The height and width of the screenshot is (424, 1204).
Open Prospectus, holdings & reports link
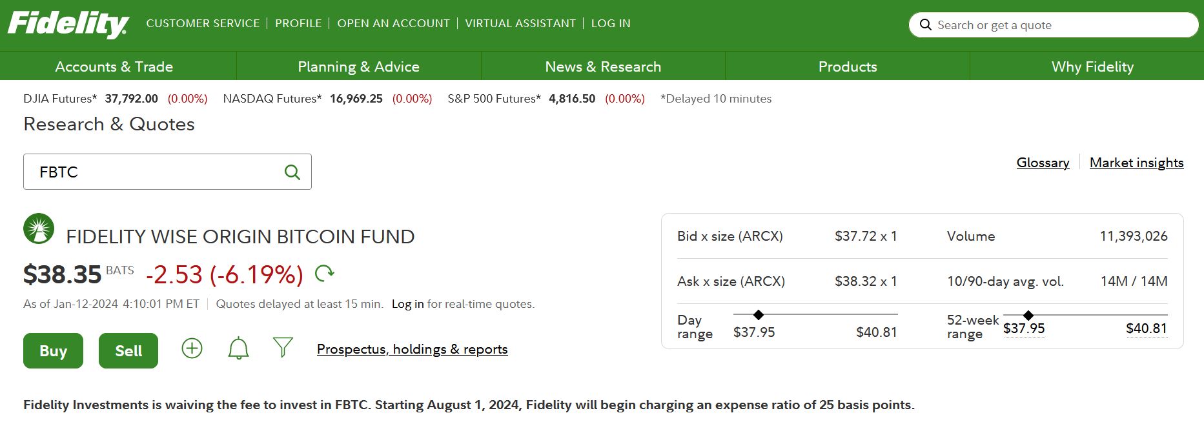pyautogui.click(x=412, y=349)
